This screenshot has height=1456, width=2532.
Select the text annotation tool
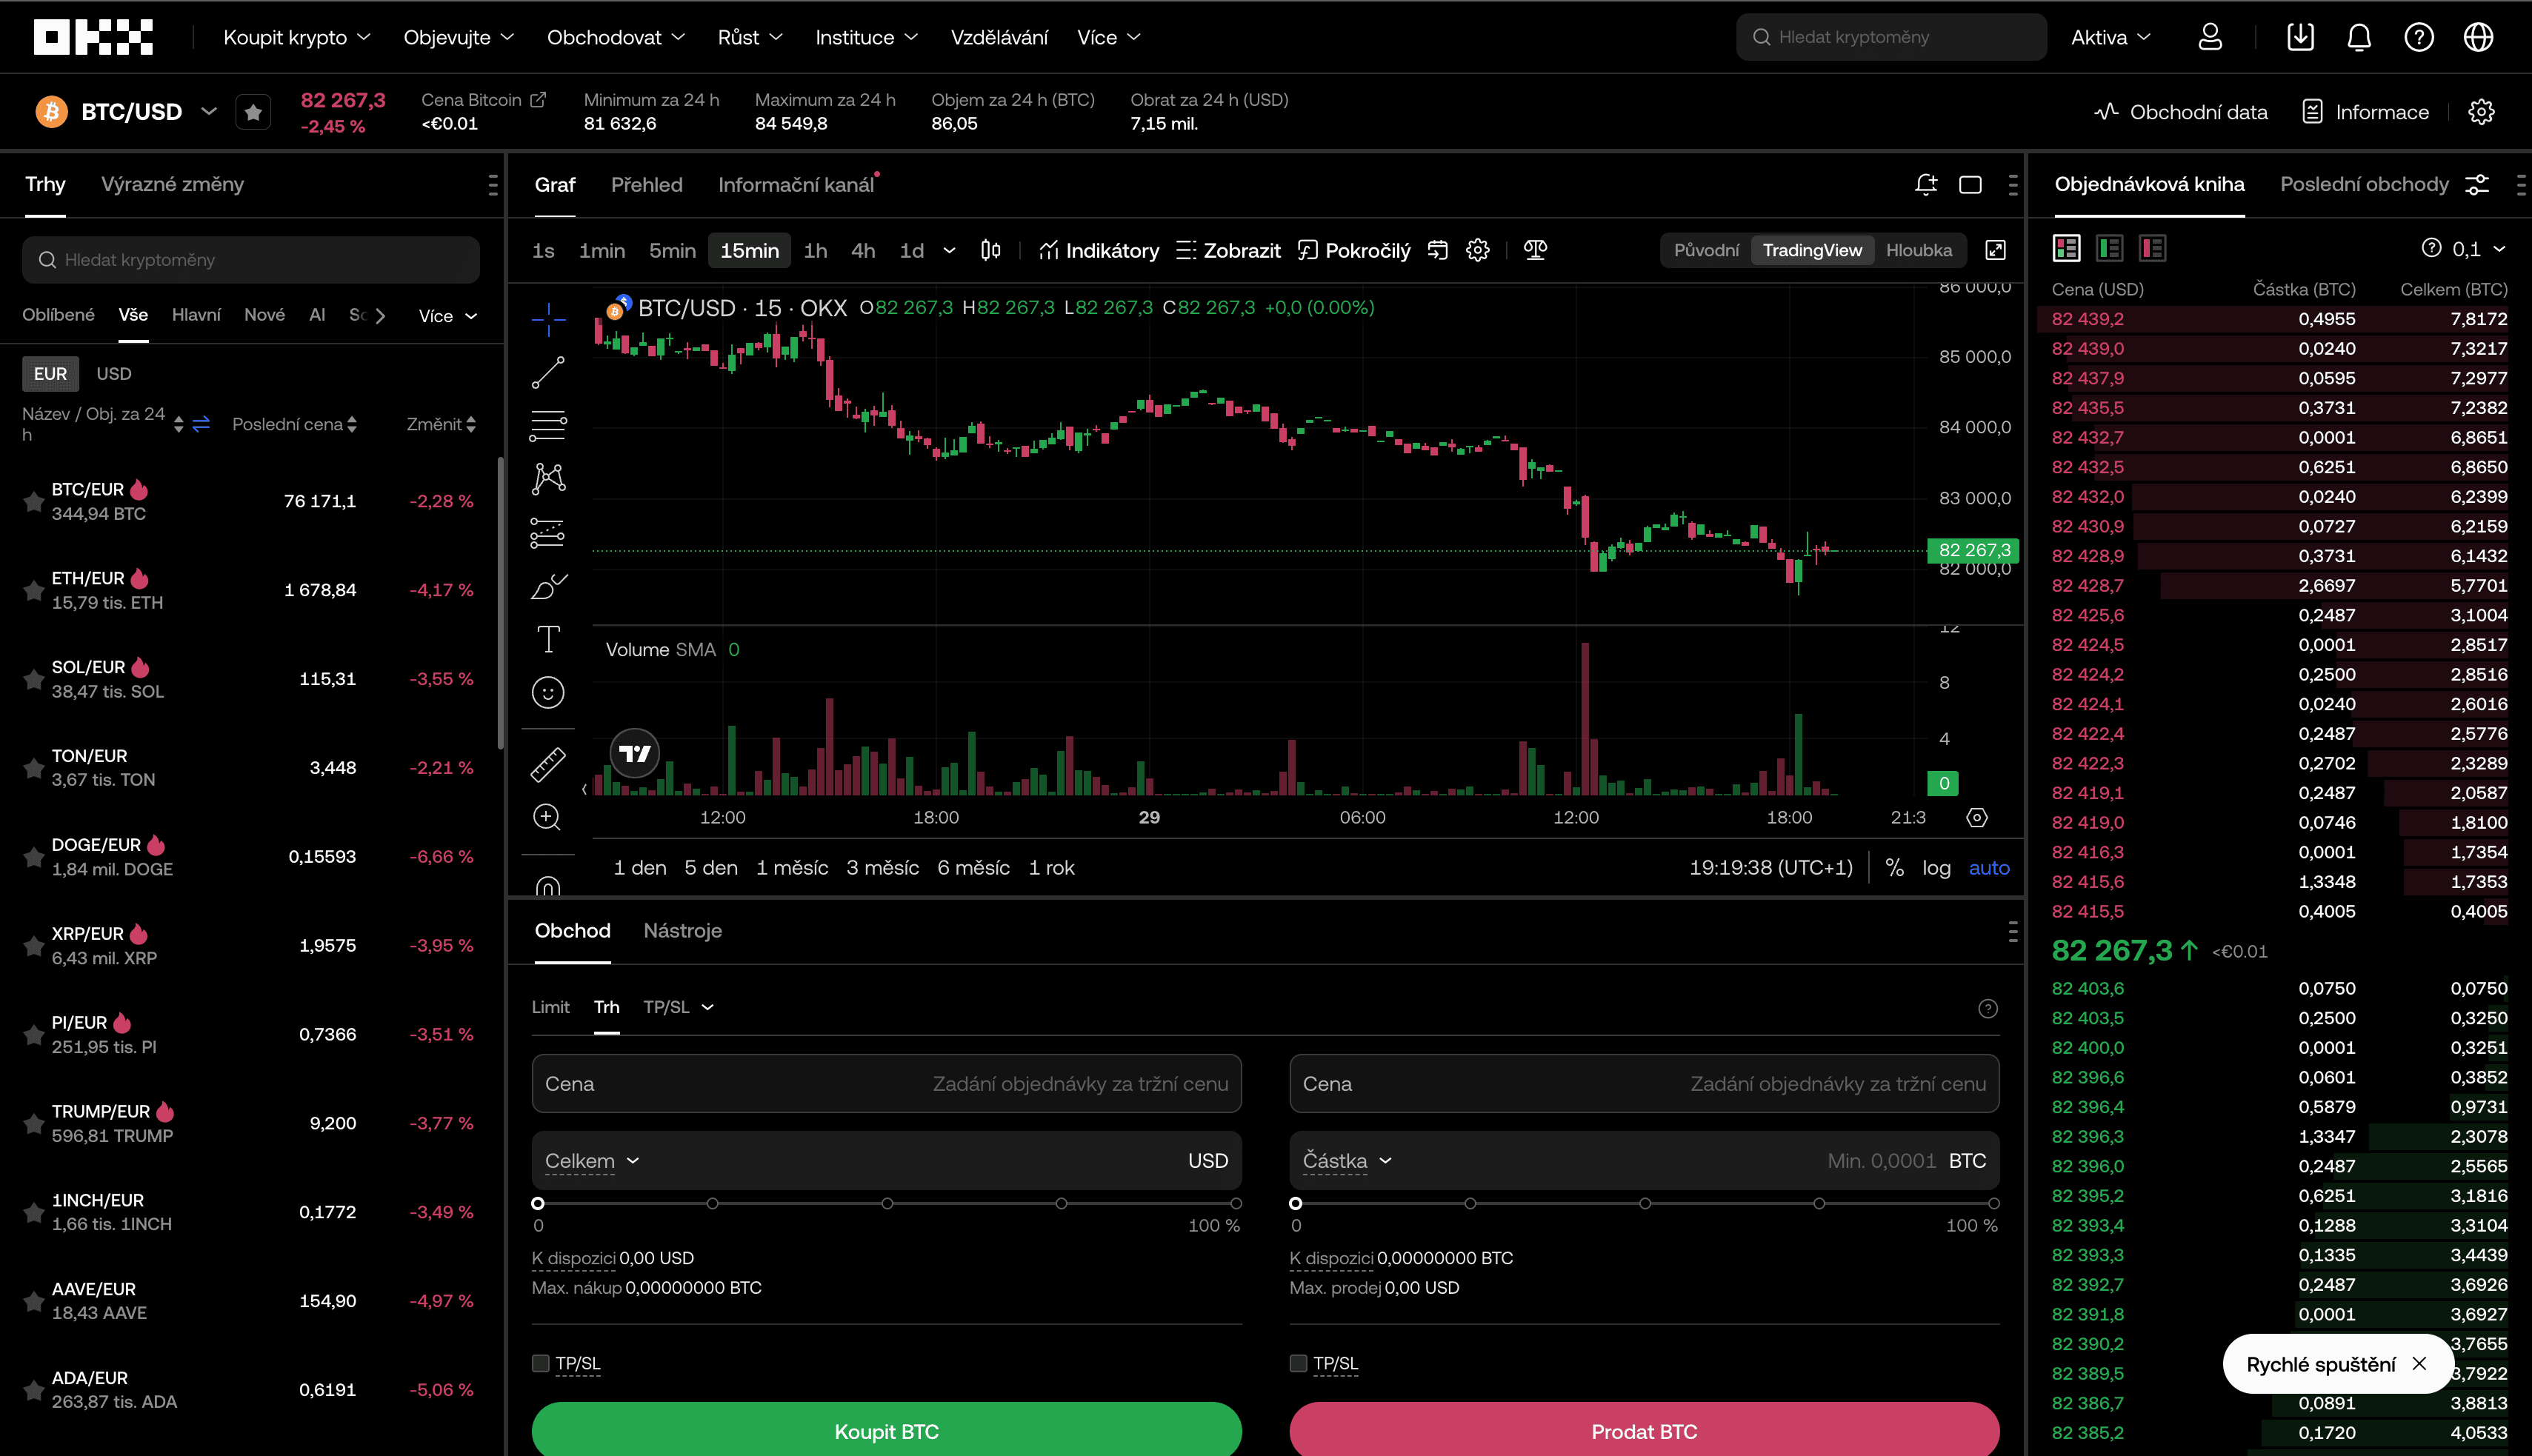tap(548, 639)
